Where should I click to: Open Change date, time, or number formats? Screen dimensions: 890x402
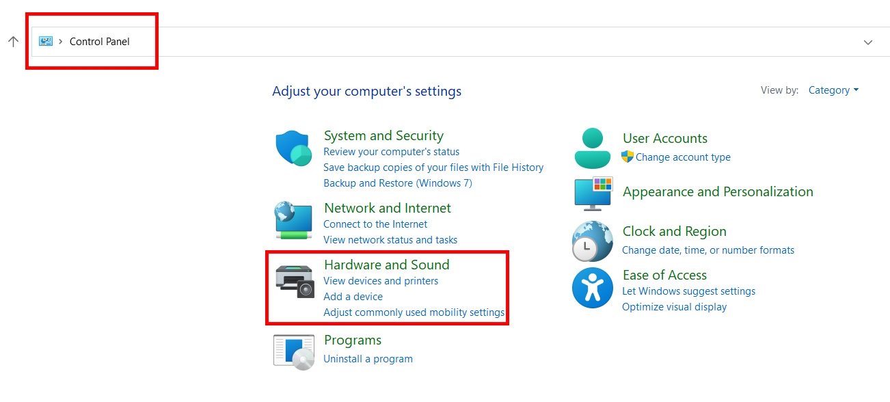pos(708,250)
